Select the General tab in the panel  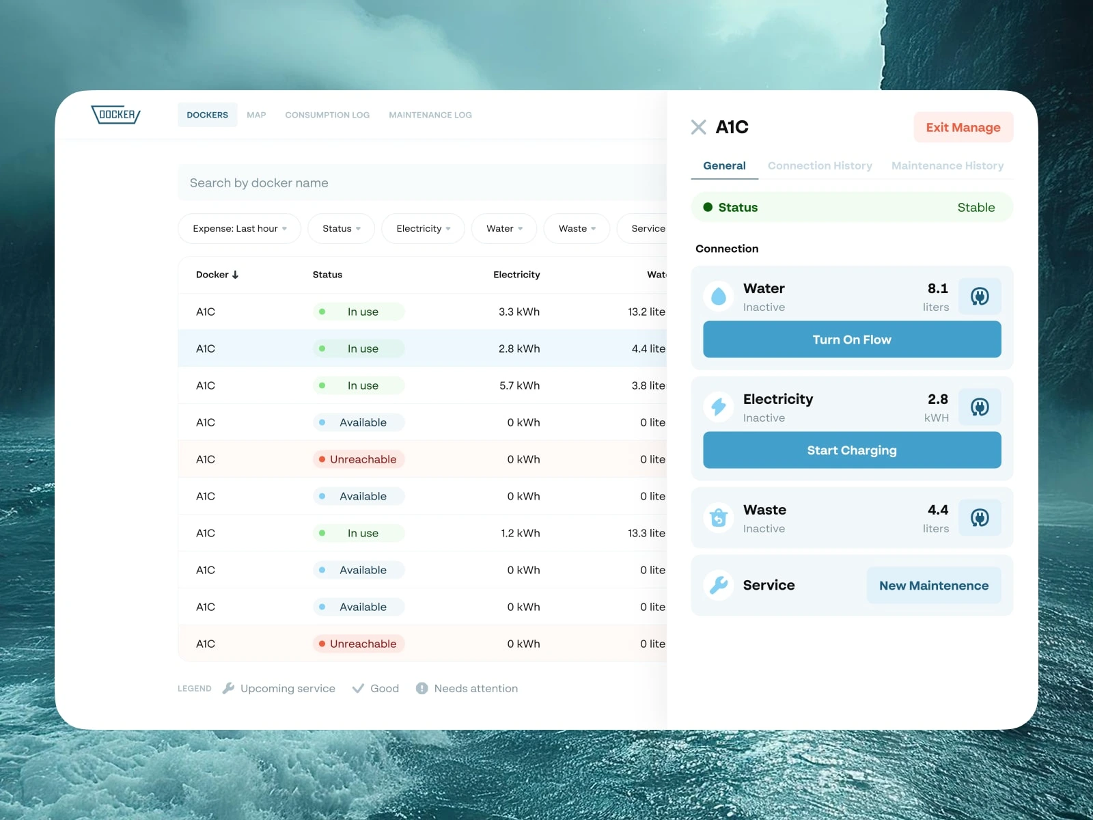click(x=724, y=165)
